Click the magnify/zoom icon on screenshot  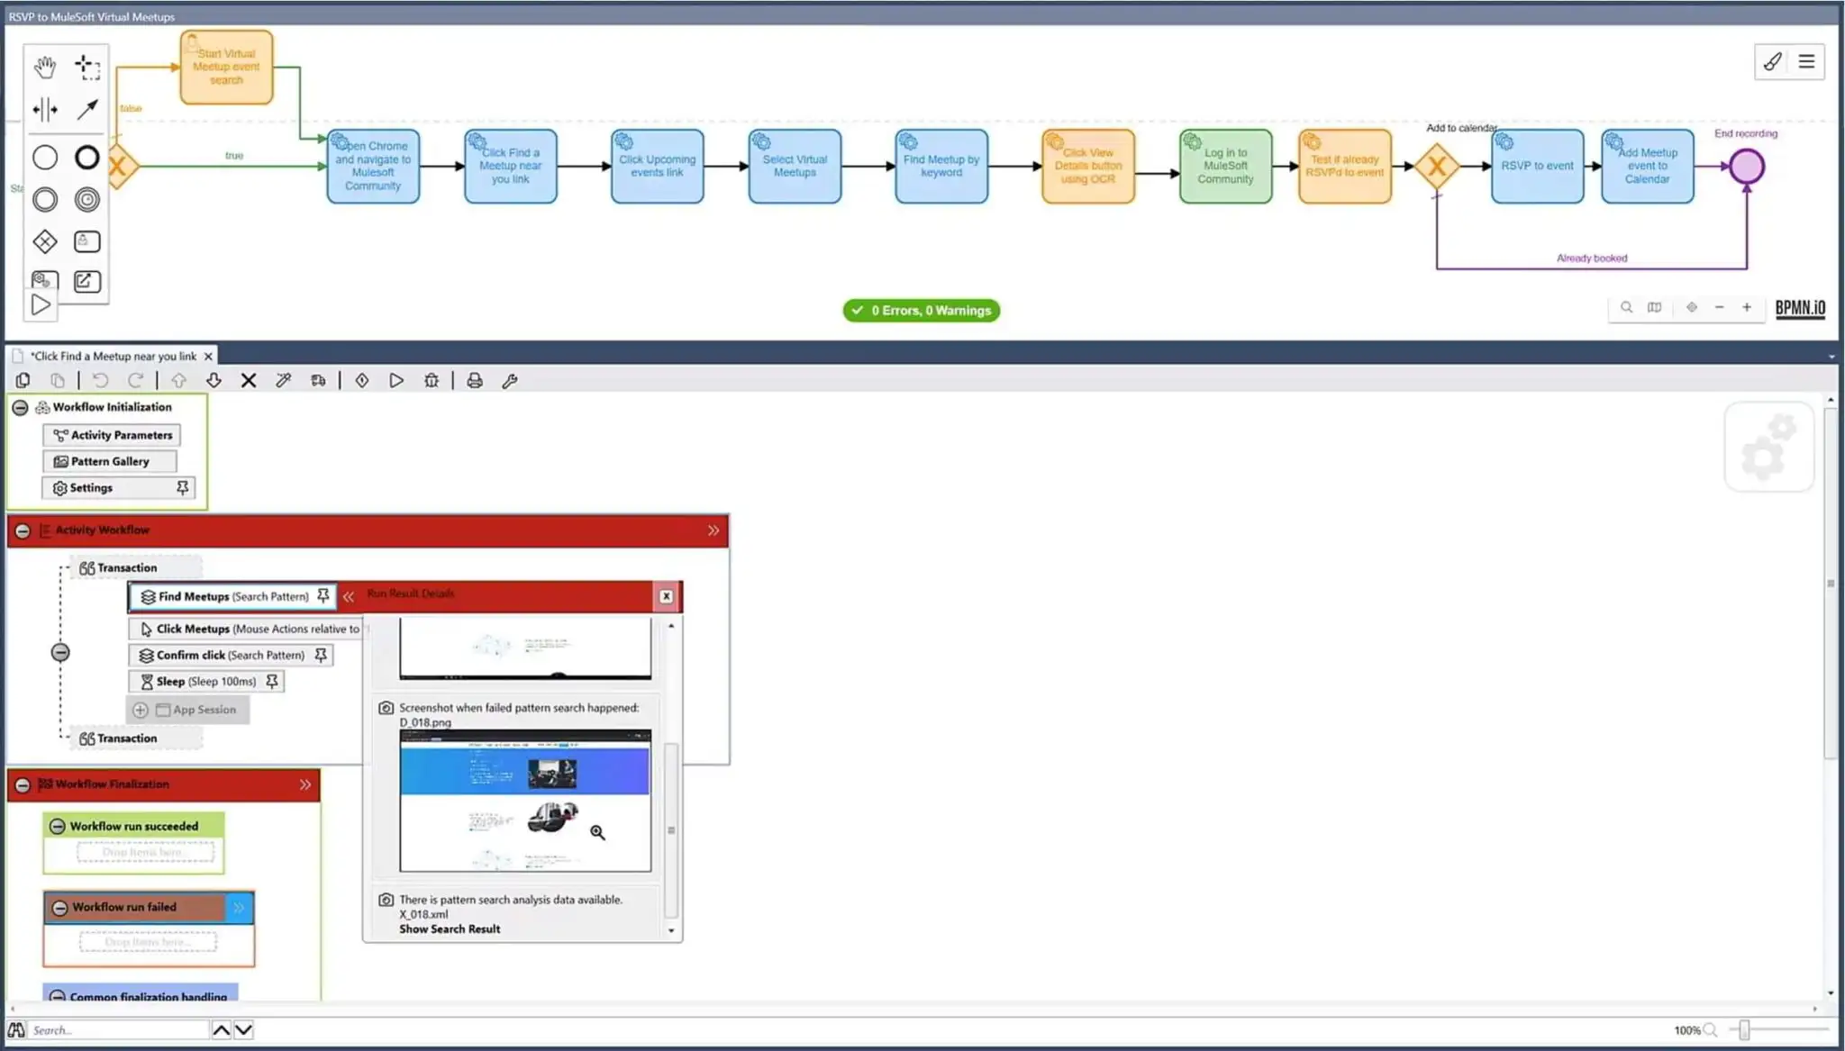tap(598, 833)
